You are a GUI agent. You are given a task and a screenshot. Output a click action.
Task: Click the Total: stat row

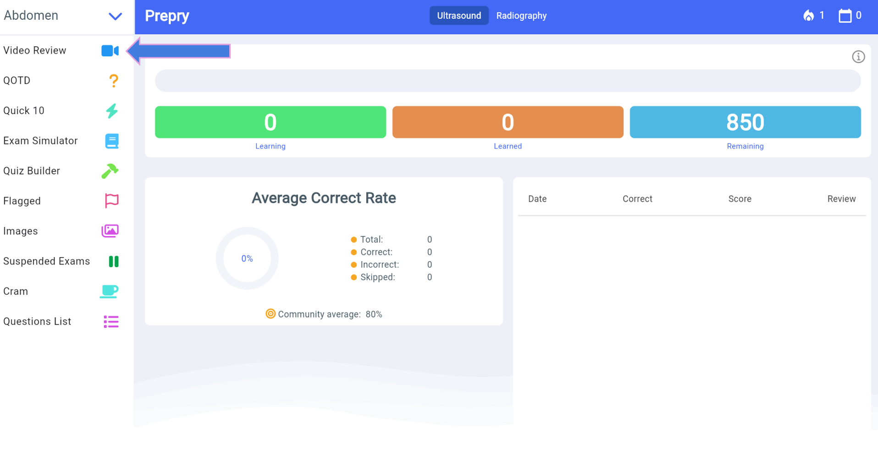tap(392, 240)
